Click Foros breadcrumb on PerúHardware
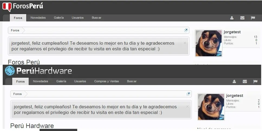 18,94
